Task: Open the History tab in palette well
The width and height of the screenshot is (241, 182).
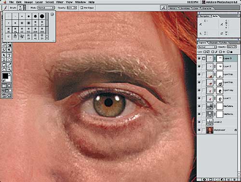Action: [173, 8]
